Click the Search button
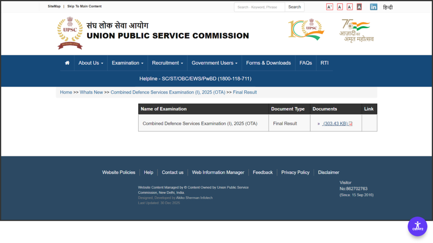The width and height of the screenshot is (433, 243). click(x=294, y=7)
